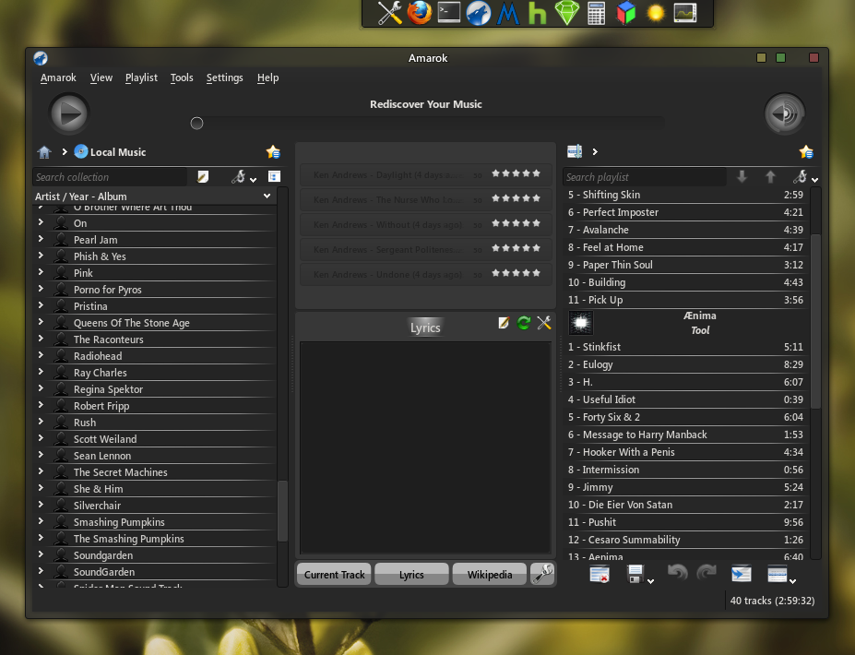Expand the Pearl Jam artist
The height and width of the screenshot is (655, 855).
click(x=41, y=239)
